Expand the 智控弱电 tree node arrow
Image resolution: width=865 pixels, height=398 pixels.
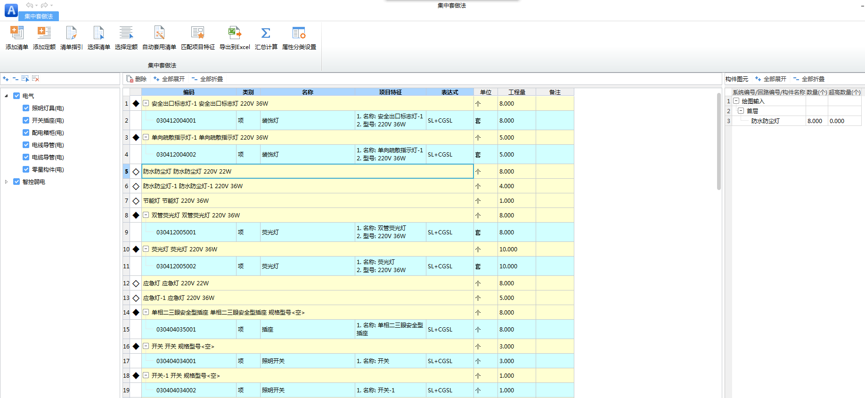click(6, 182)
